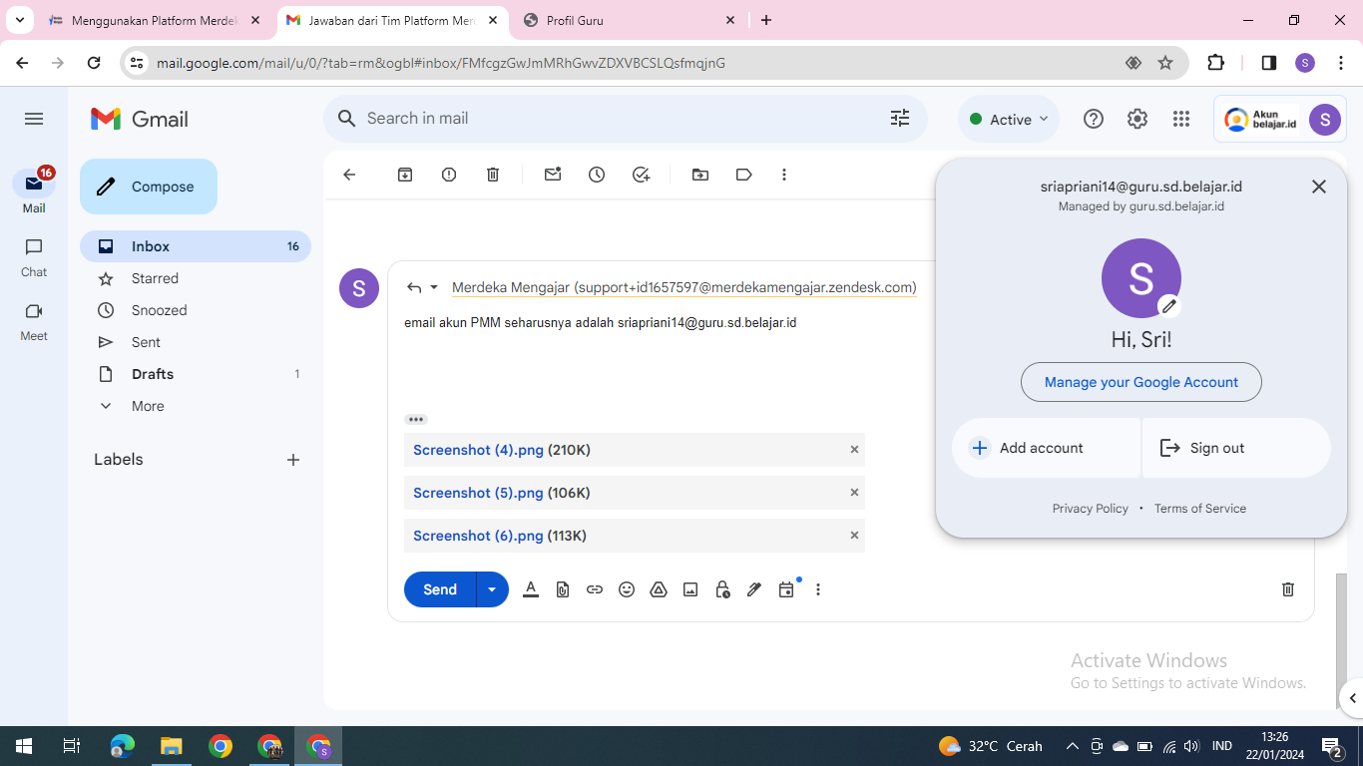Viewport: 1363px width, 766px height.
Task: Toggle confidential mode lock icon
Action: click(722, 589)
